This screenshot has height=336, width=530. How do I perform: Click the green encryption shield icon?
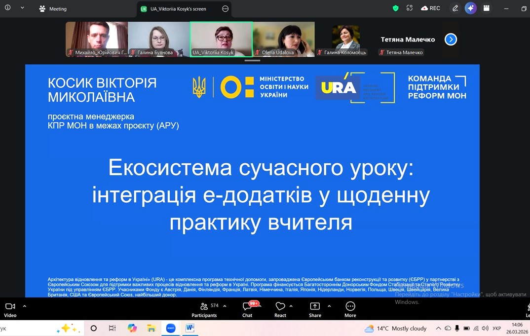pyautogui.click(x=395, y=8)
